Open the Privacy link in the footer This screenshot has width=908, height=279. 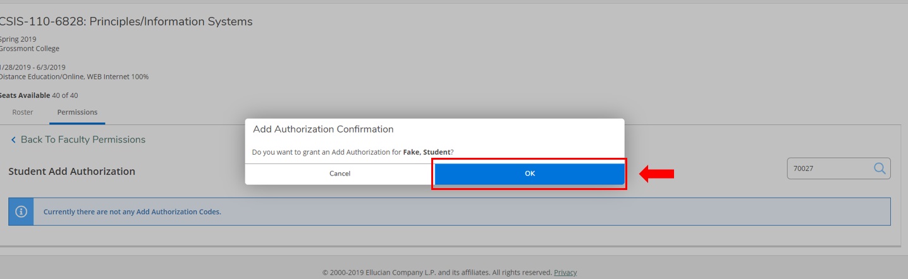click(565, 273)
